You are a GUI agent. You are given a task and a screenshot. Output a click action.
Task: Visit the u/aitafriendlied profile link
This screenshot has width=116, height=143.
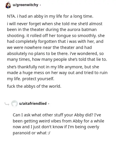click(x=33, y=103)
